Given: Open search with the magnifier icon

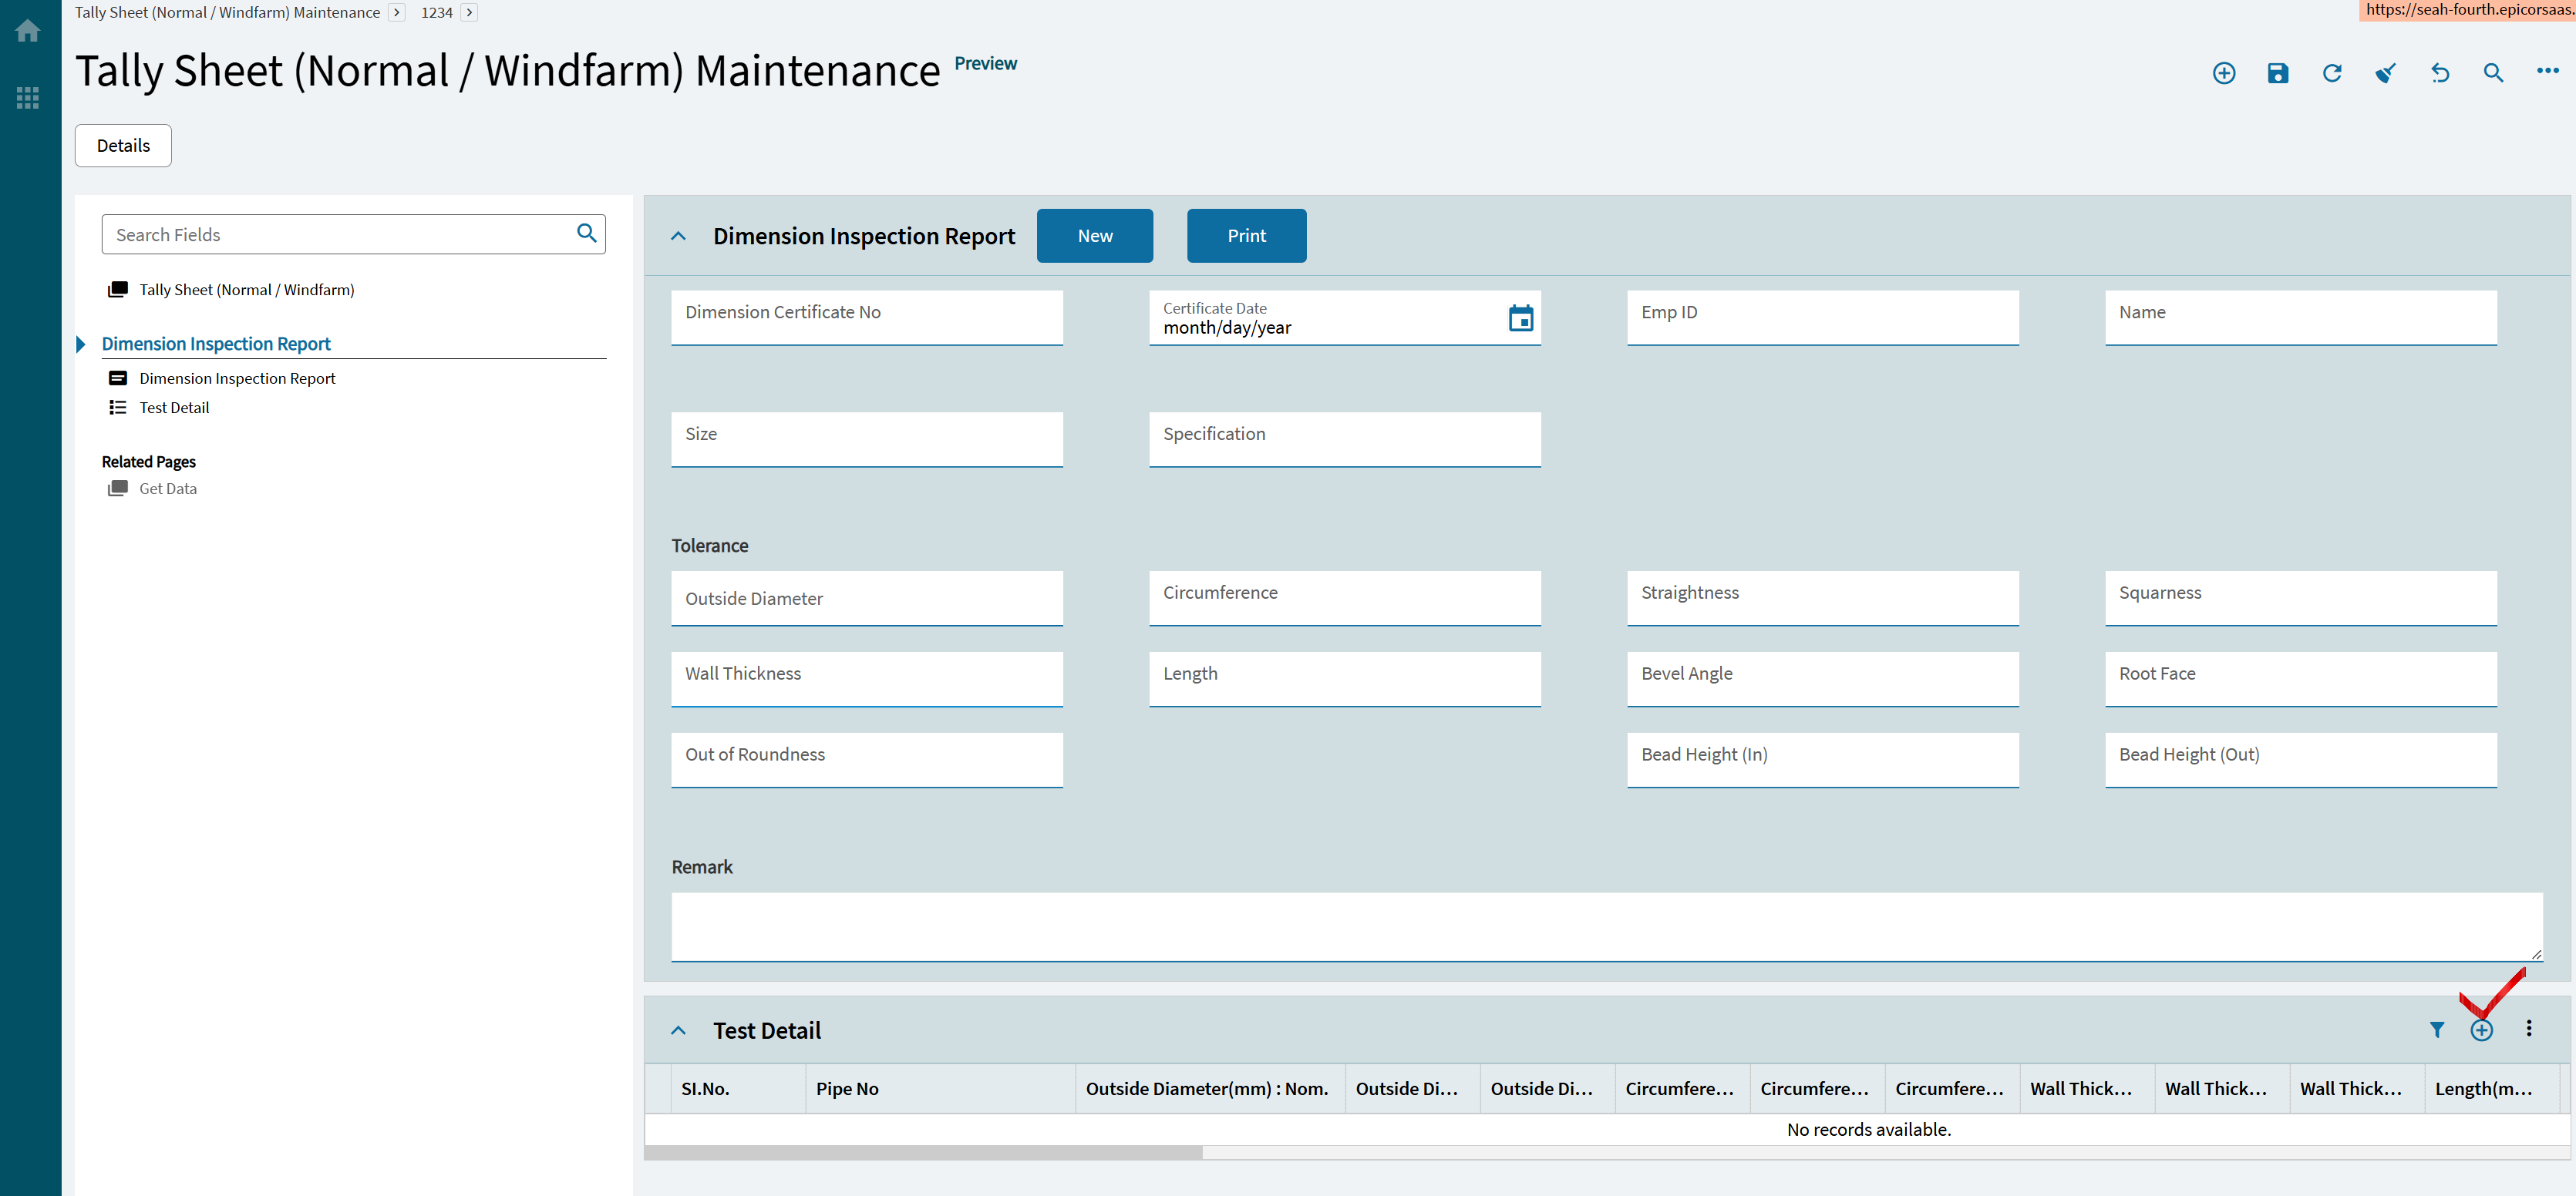Looking at the screenshot, I should click(x=2494, y=72).
